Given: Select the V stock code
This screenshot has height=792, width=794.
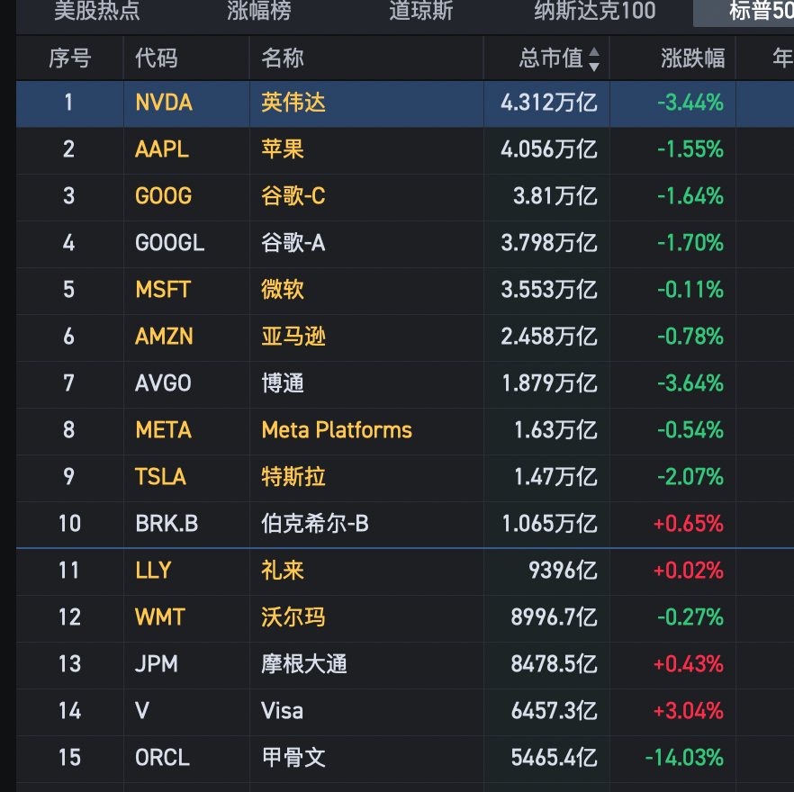Looking at the screenshot, I should (142, 710).
